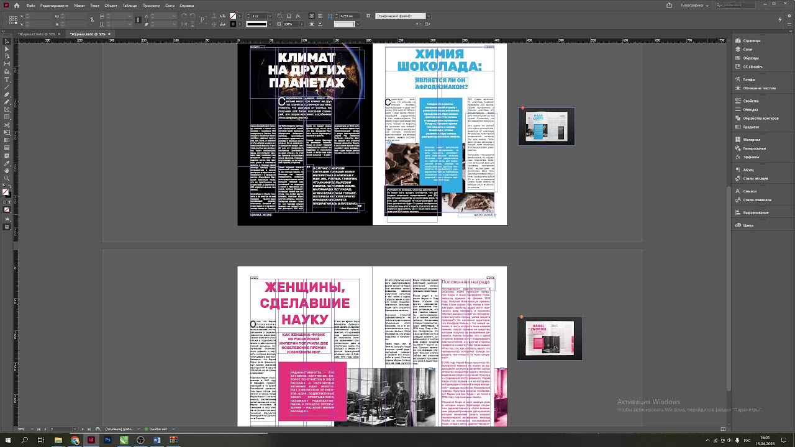Viewport: 795px width, 447px height.
Task: Toggle the constrain proportions chain icon
Action: [138, 20]
